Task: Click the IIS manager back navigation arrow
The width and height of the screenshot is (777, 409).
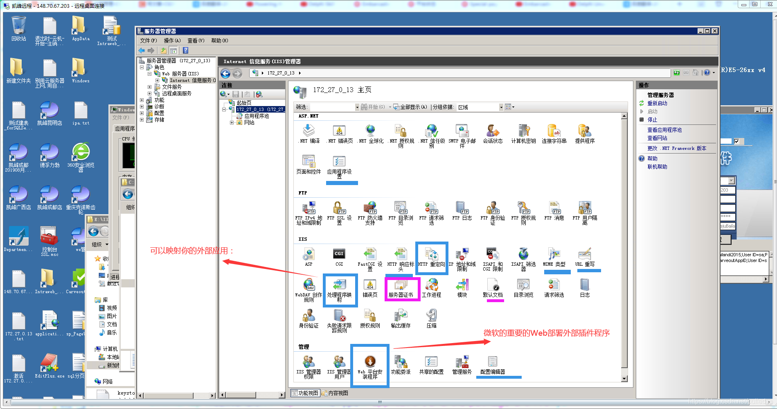Action: (225, 73)
